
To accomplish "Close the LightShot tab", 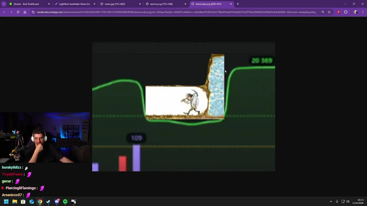I will (x=94, y=4).
